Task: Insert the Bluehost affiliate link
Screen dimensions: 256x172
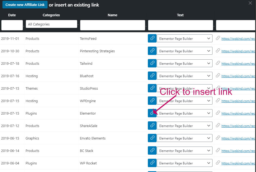Action: [x=152, y=76]
